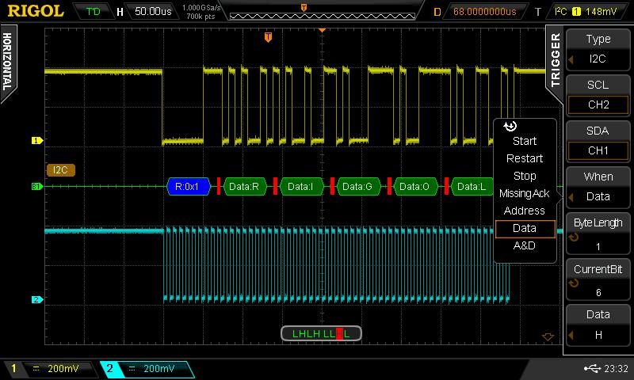Select MissingAck in trigger condition list
This screenshot has height=380, width=634.
524,193
